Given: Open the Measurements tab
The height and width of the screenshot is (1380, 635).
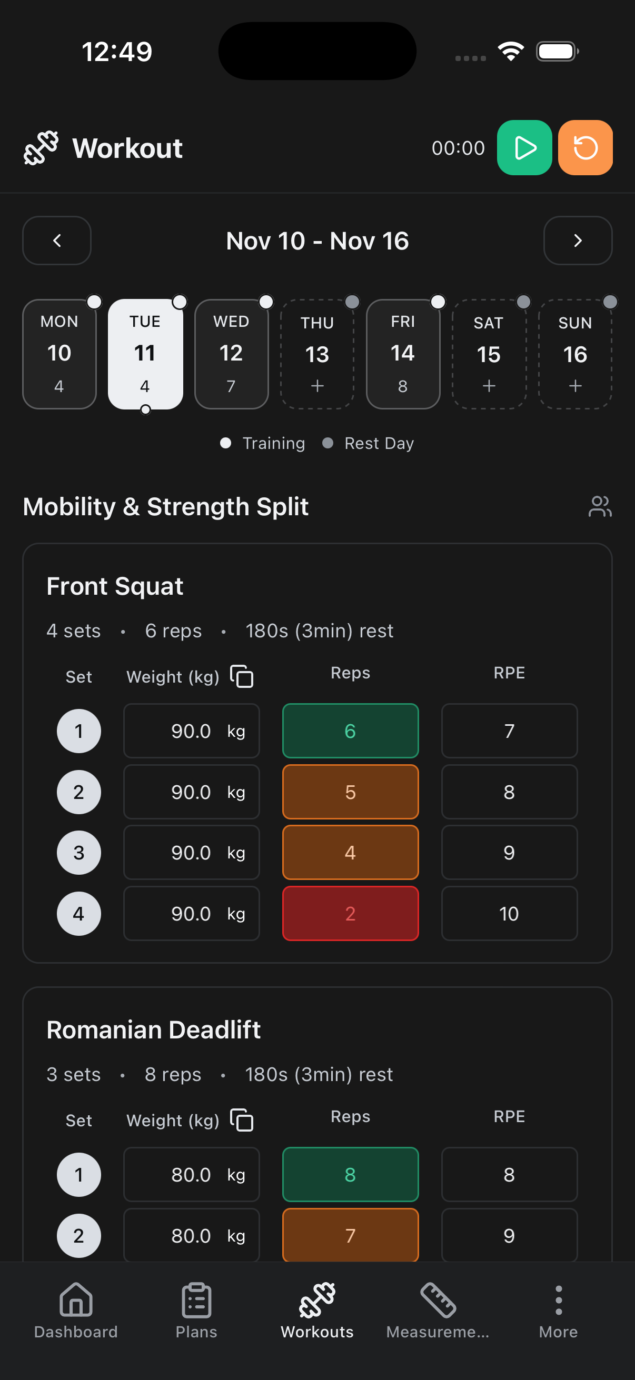Looking at the screenshot, I should (438, 1310).
